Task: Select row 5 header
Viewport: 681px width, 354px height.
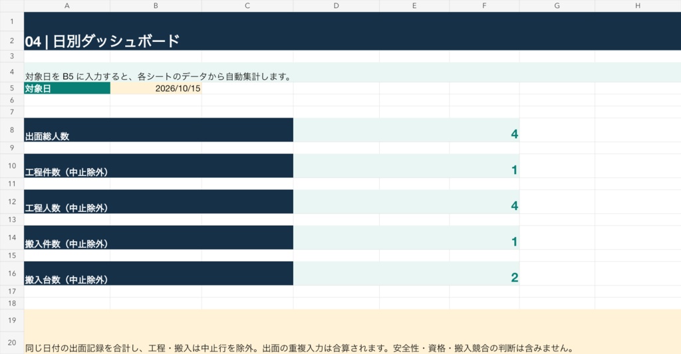Action: click(12, 88)
